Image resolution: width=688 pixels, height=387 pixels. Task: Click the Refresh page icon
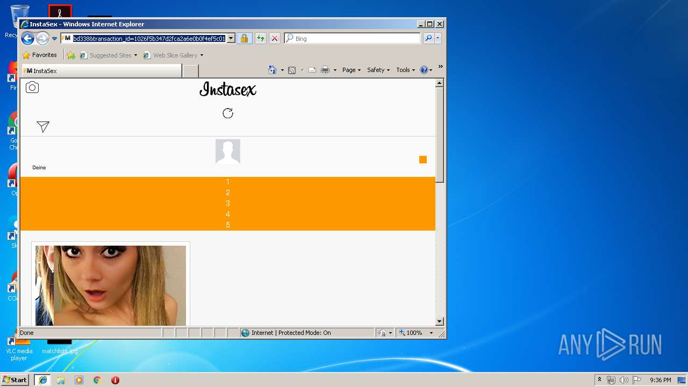tap(260, 38)
